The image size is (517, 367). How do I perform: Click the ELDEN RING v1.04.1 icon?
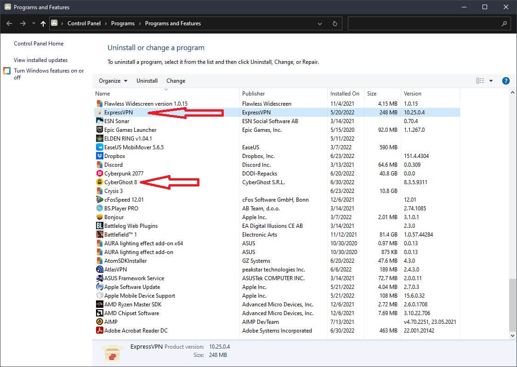pos(99,138)
